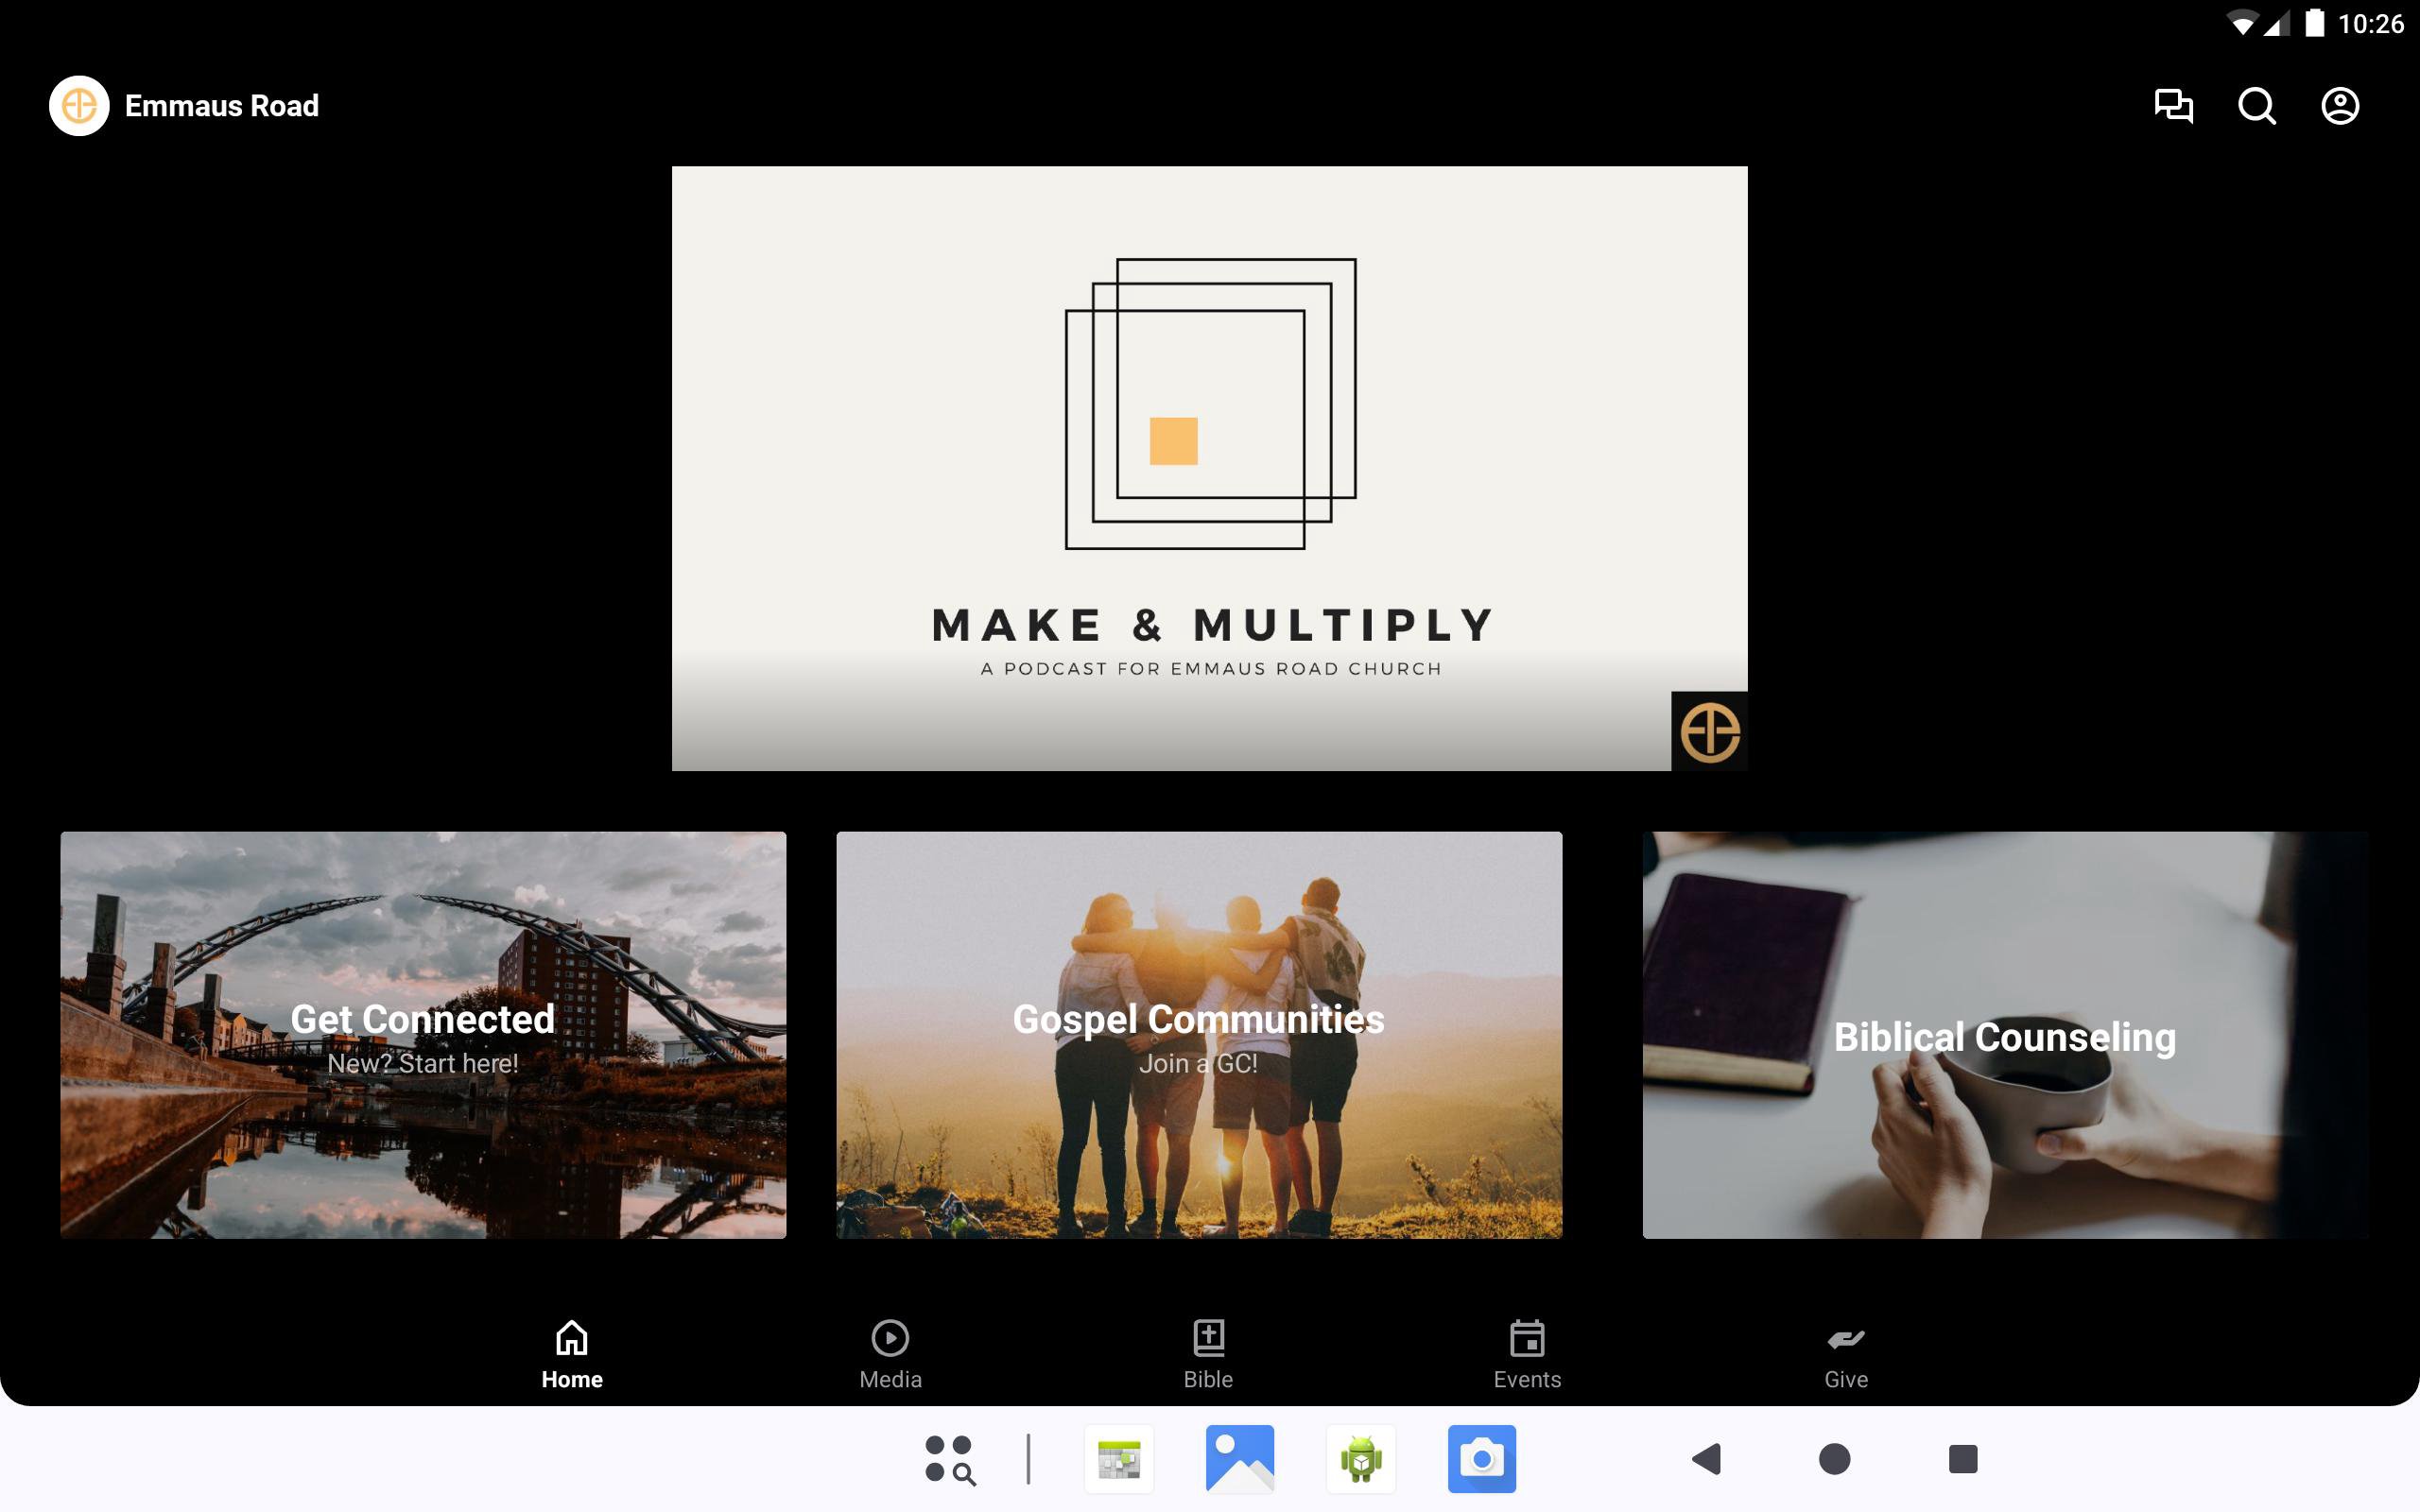Screen dimensions: 2420x1512
Task: Go to the Events tab
Action: point(1527,1354)
